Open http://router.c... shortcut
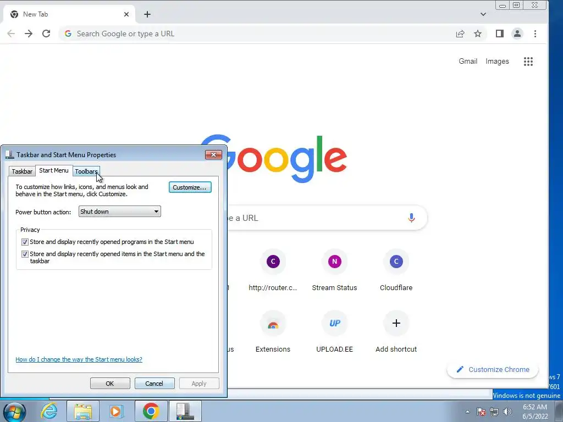The width and height of the screenshot is (563, 422). (x=273, y=270)
